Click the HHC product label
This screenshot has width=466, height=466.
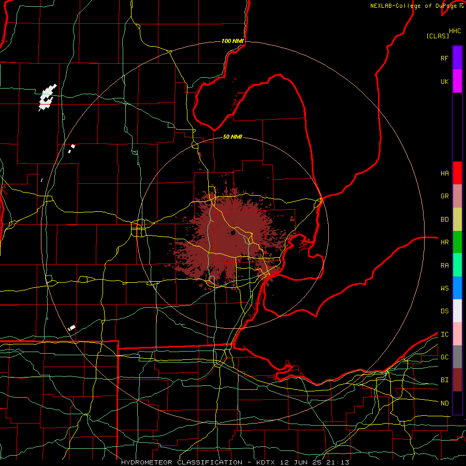455,31
